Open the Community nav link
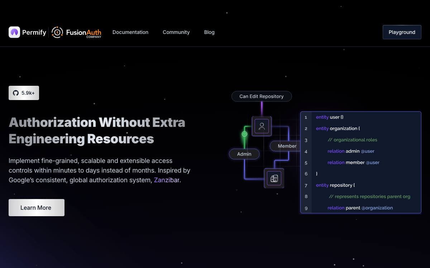 (176, 32)
